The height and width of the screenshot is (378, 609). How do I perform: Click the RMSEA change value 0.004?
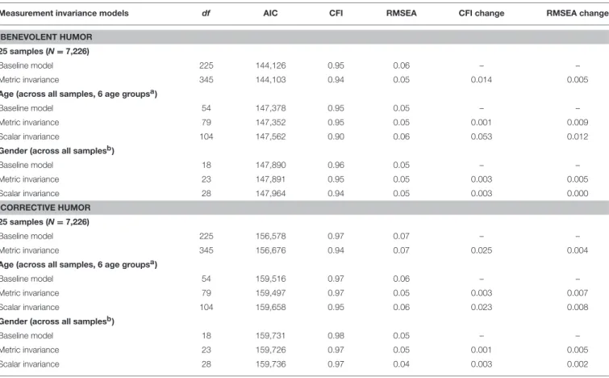578,250
